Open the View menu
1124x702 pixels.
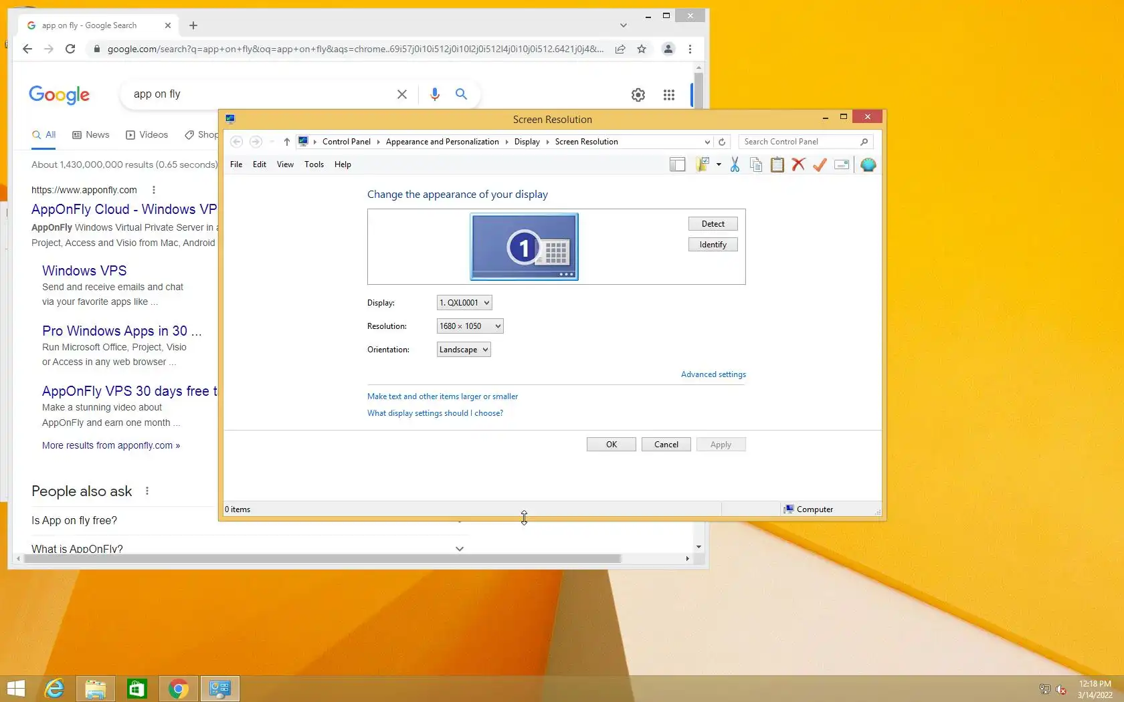pos(285,164)
